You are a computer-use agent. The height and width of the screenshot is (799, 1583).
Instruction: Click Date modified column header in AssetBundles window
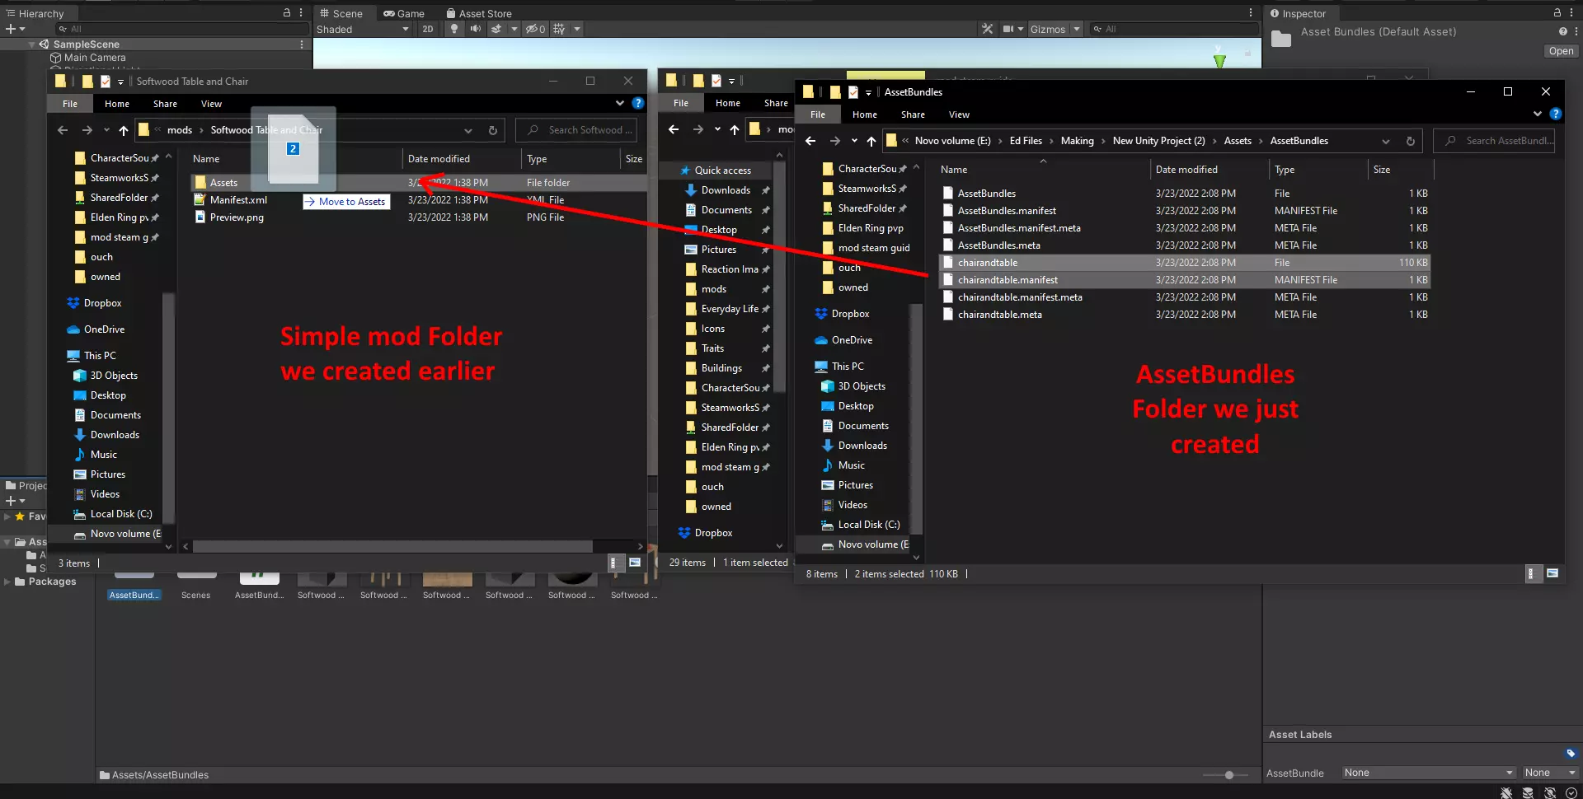click(x=1186, y=170)
